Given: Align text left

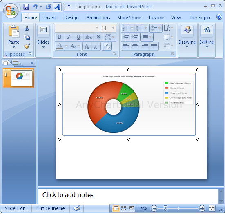Looking at the screenshot, I should [126, 46].
